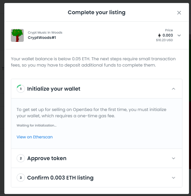This screenshot has height=196, width=191.
Task: Select the Approve token step heading
Action: click(x=47, y=158)
